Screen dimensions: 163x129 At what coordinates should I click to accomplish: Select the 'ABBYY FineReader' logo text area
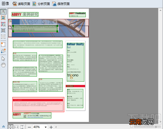[x=77, y=15]
